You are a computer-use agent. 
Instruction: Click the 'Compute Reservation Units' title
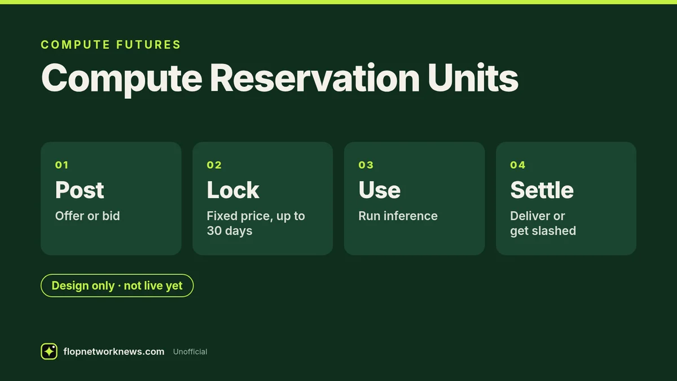[279, 78]
